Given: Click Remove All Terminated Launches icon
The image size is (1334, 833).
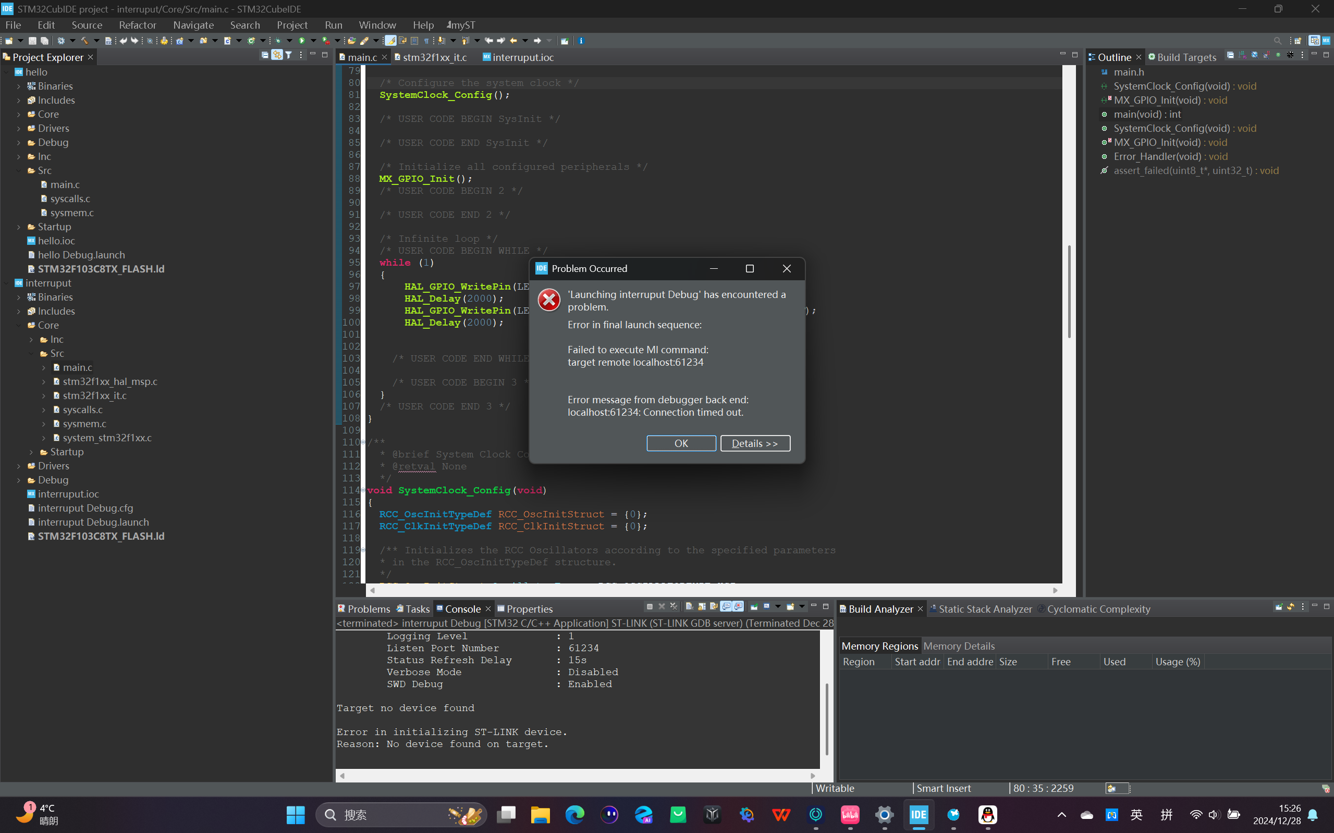Looking at the screenshot, I should [674, 606].
